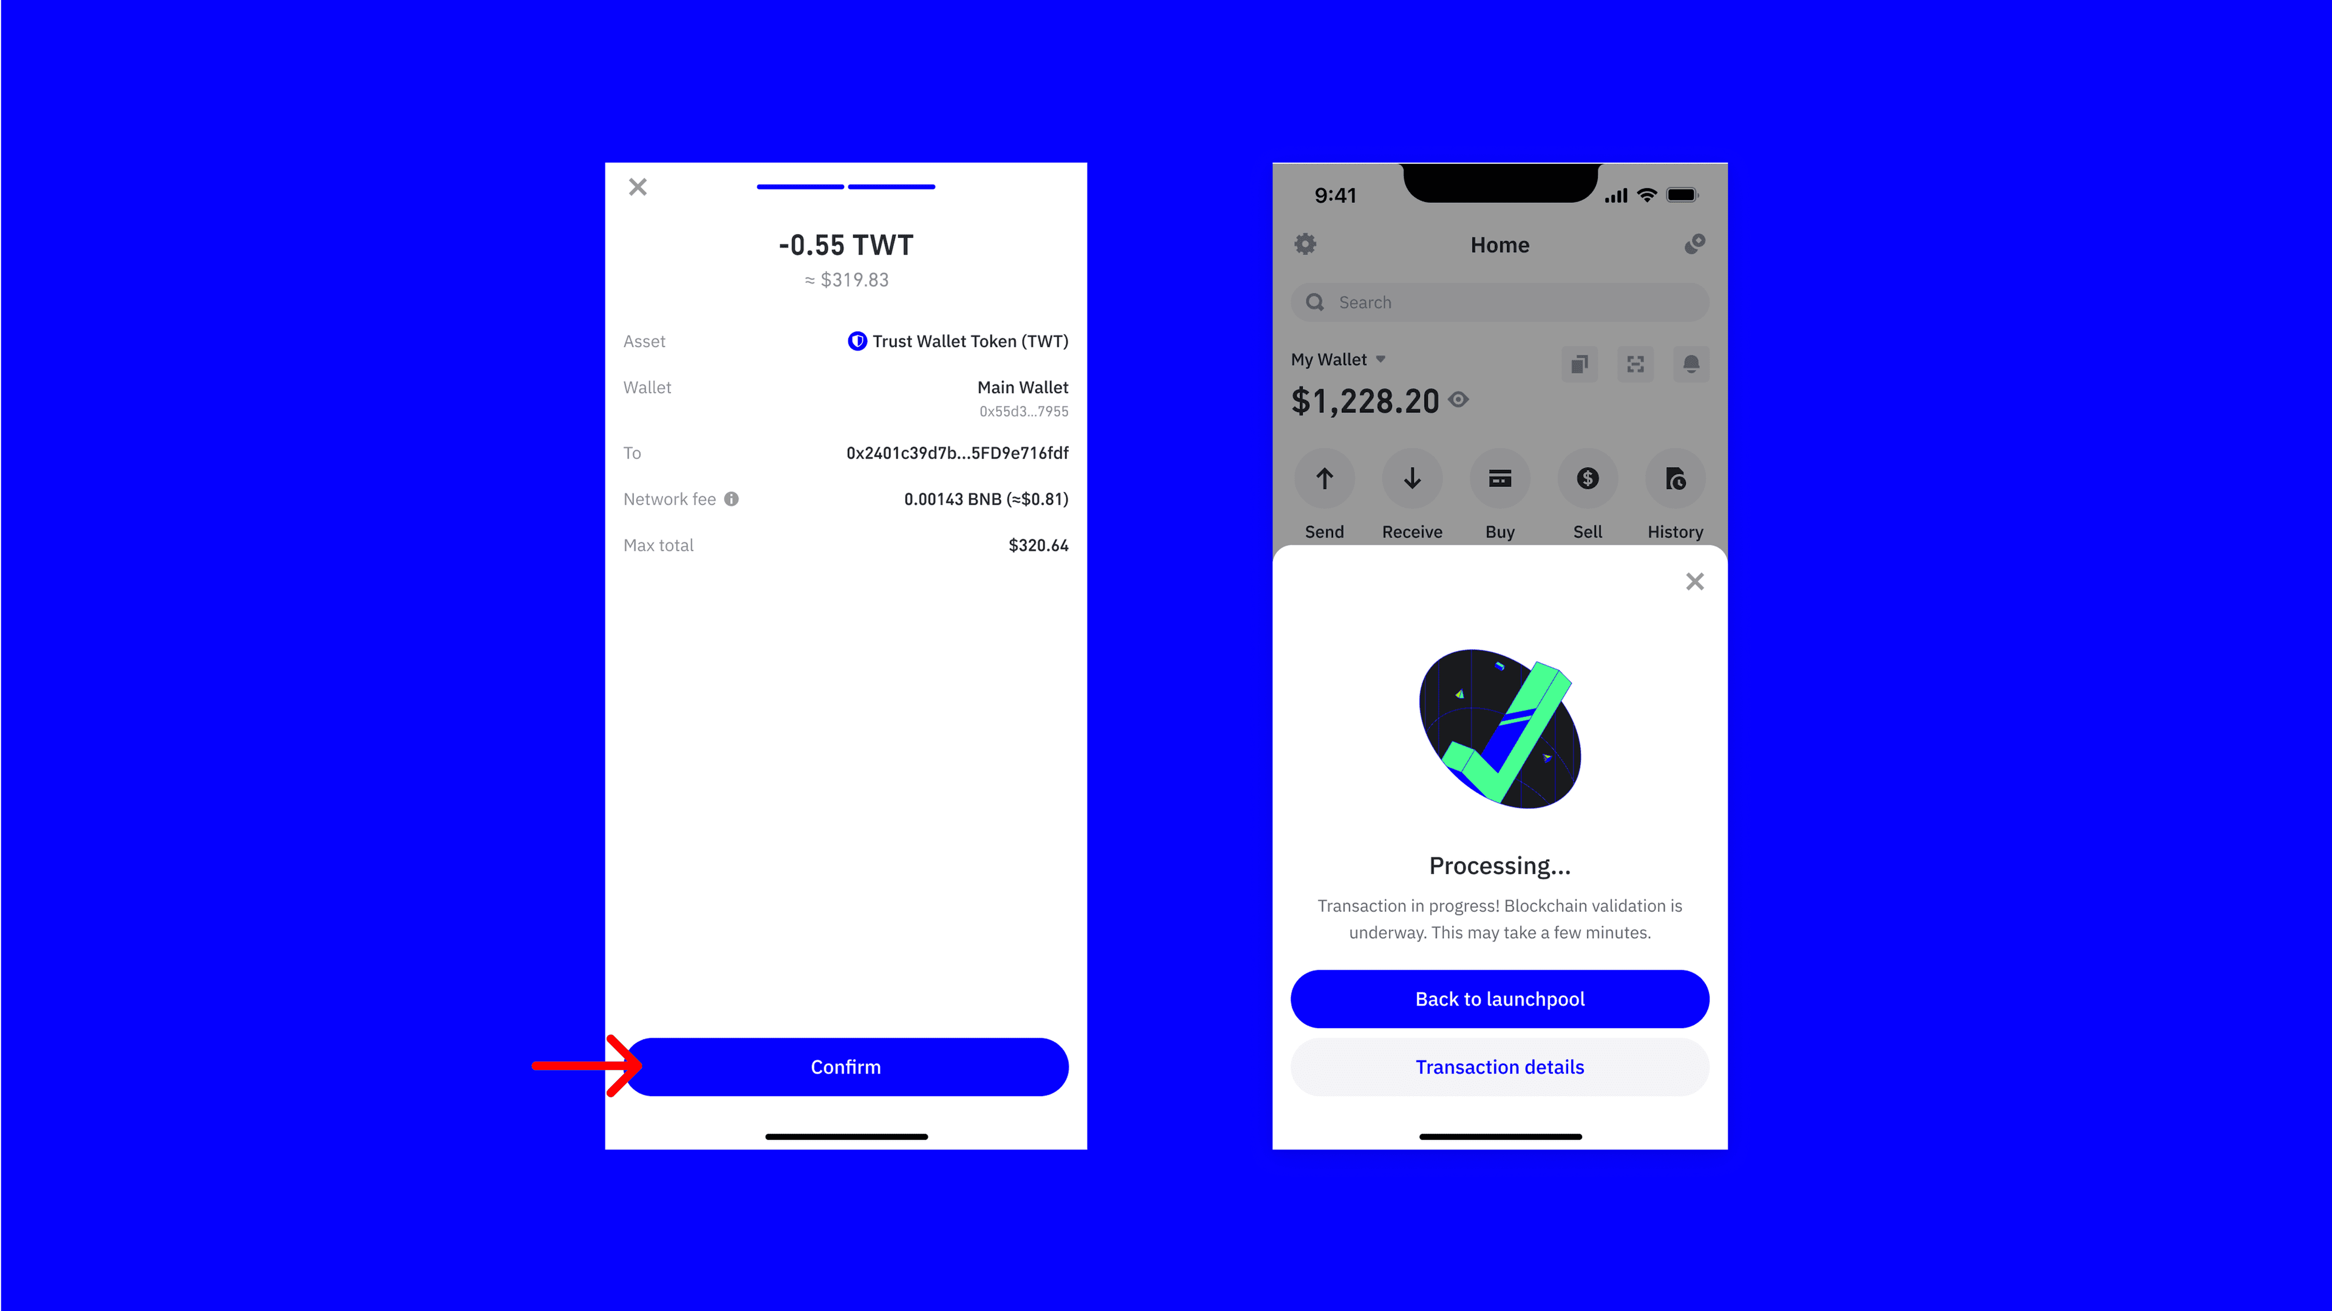Click Back to launchpool button
The height and width of the screenshot is (1311, 2332).
click(1499, 997)
